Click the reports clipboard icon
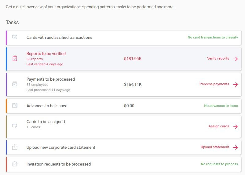The height and width of the screenshot is (175, 245). coord(15,58)
